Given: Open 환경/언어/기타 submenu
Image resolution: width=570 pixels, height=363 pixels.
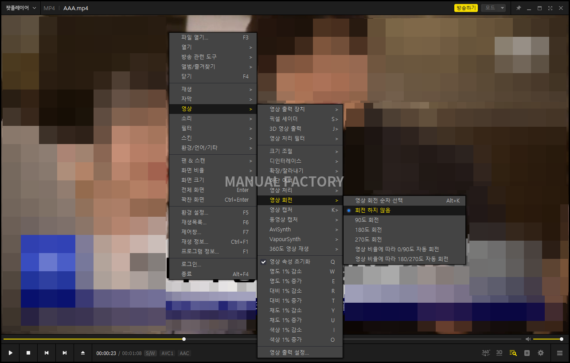Looking at the screenshot, I should (213, 148).
